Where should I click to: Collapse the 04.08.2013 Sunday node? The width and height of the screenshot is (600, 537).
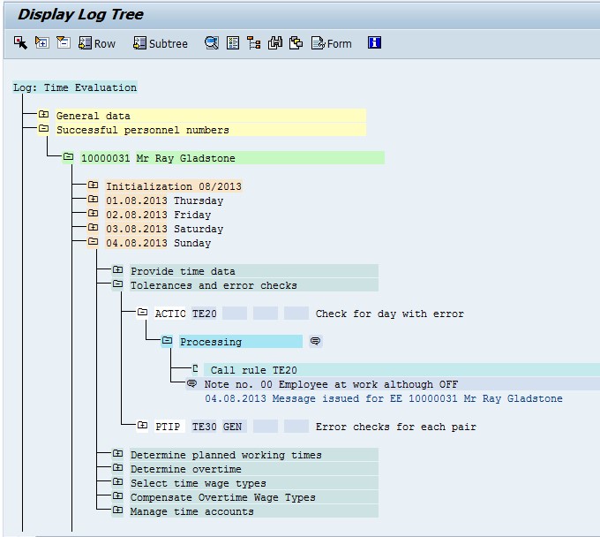93,243
